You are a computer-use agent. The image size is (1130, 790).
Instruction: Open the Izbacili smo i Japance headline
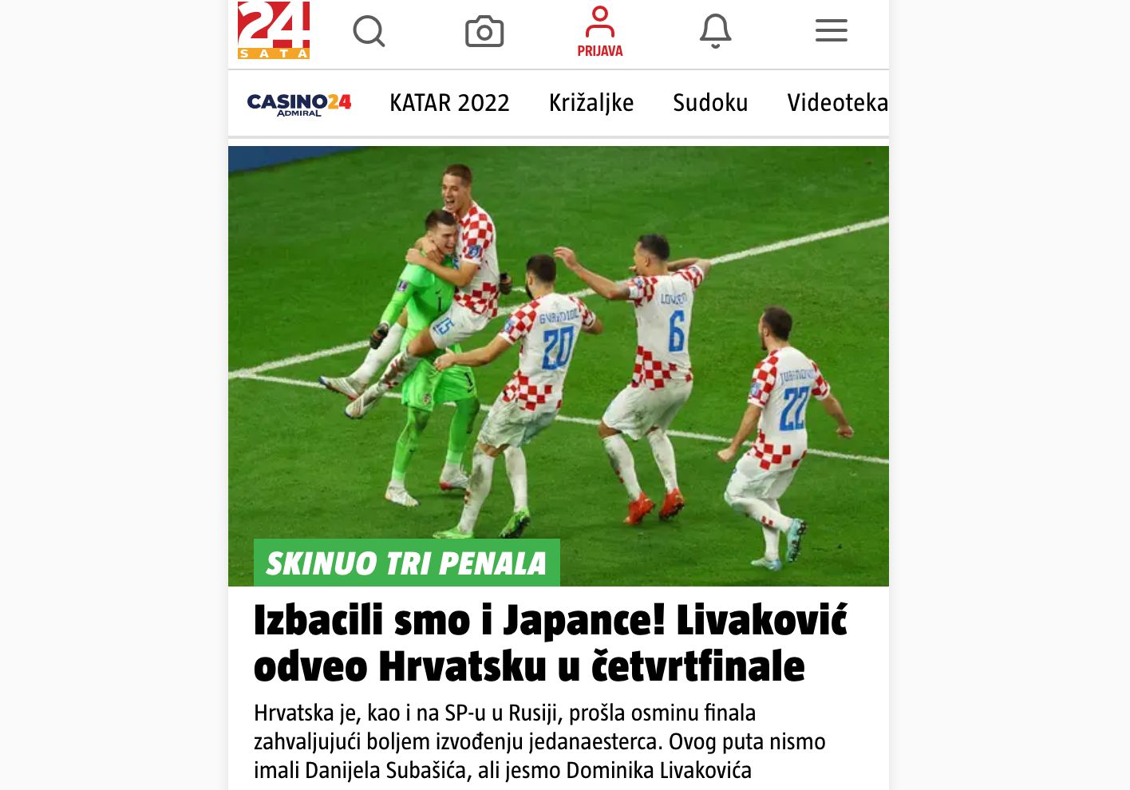[550, 620]
